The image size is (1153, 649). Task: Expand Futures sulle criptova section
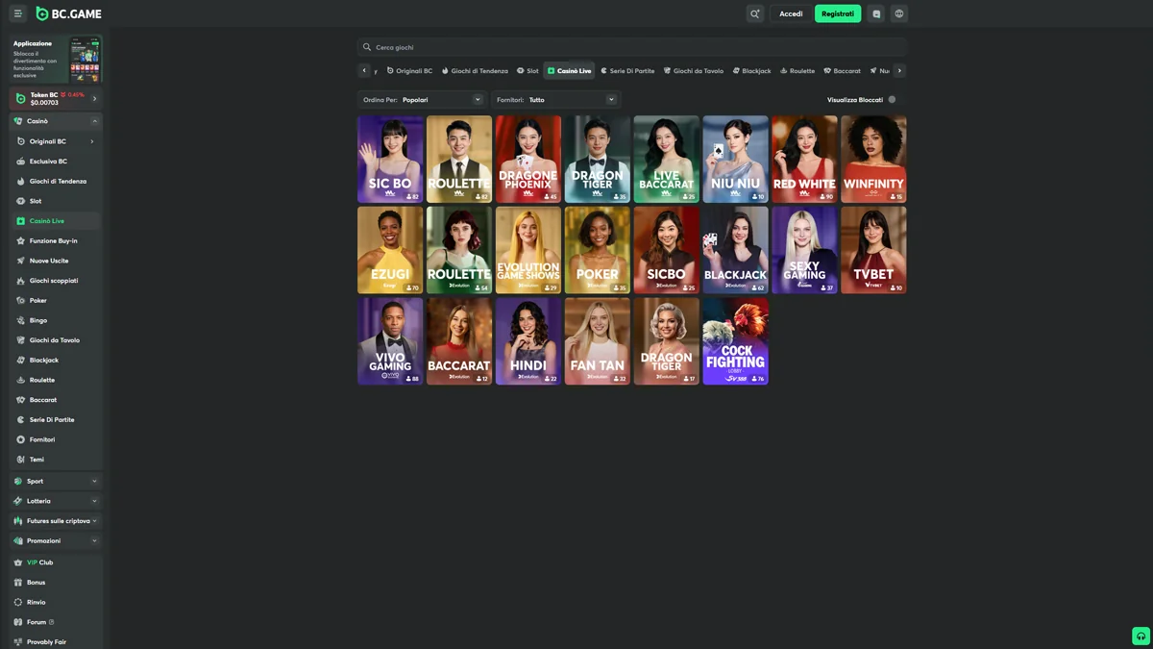click(94, 521)
